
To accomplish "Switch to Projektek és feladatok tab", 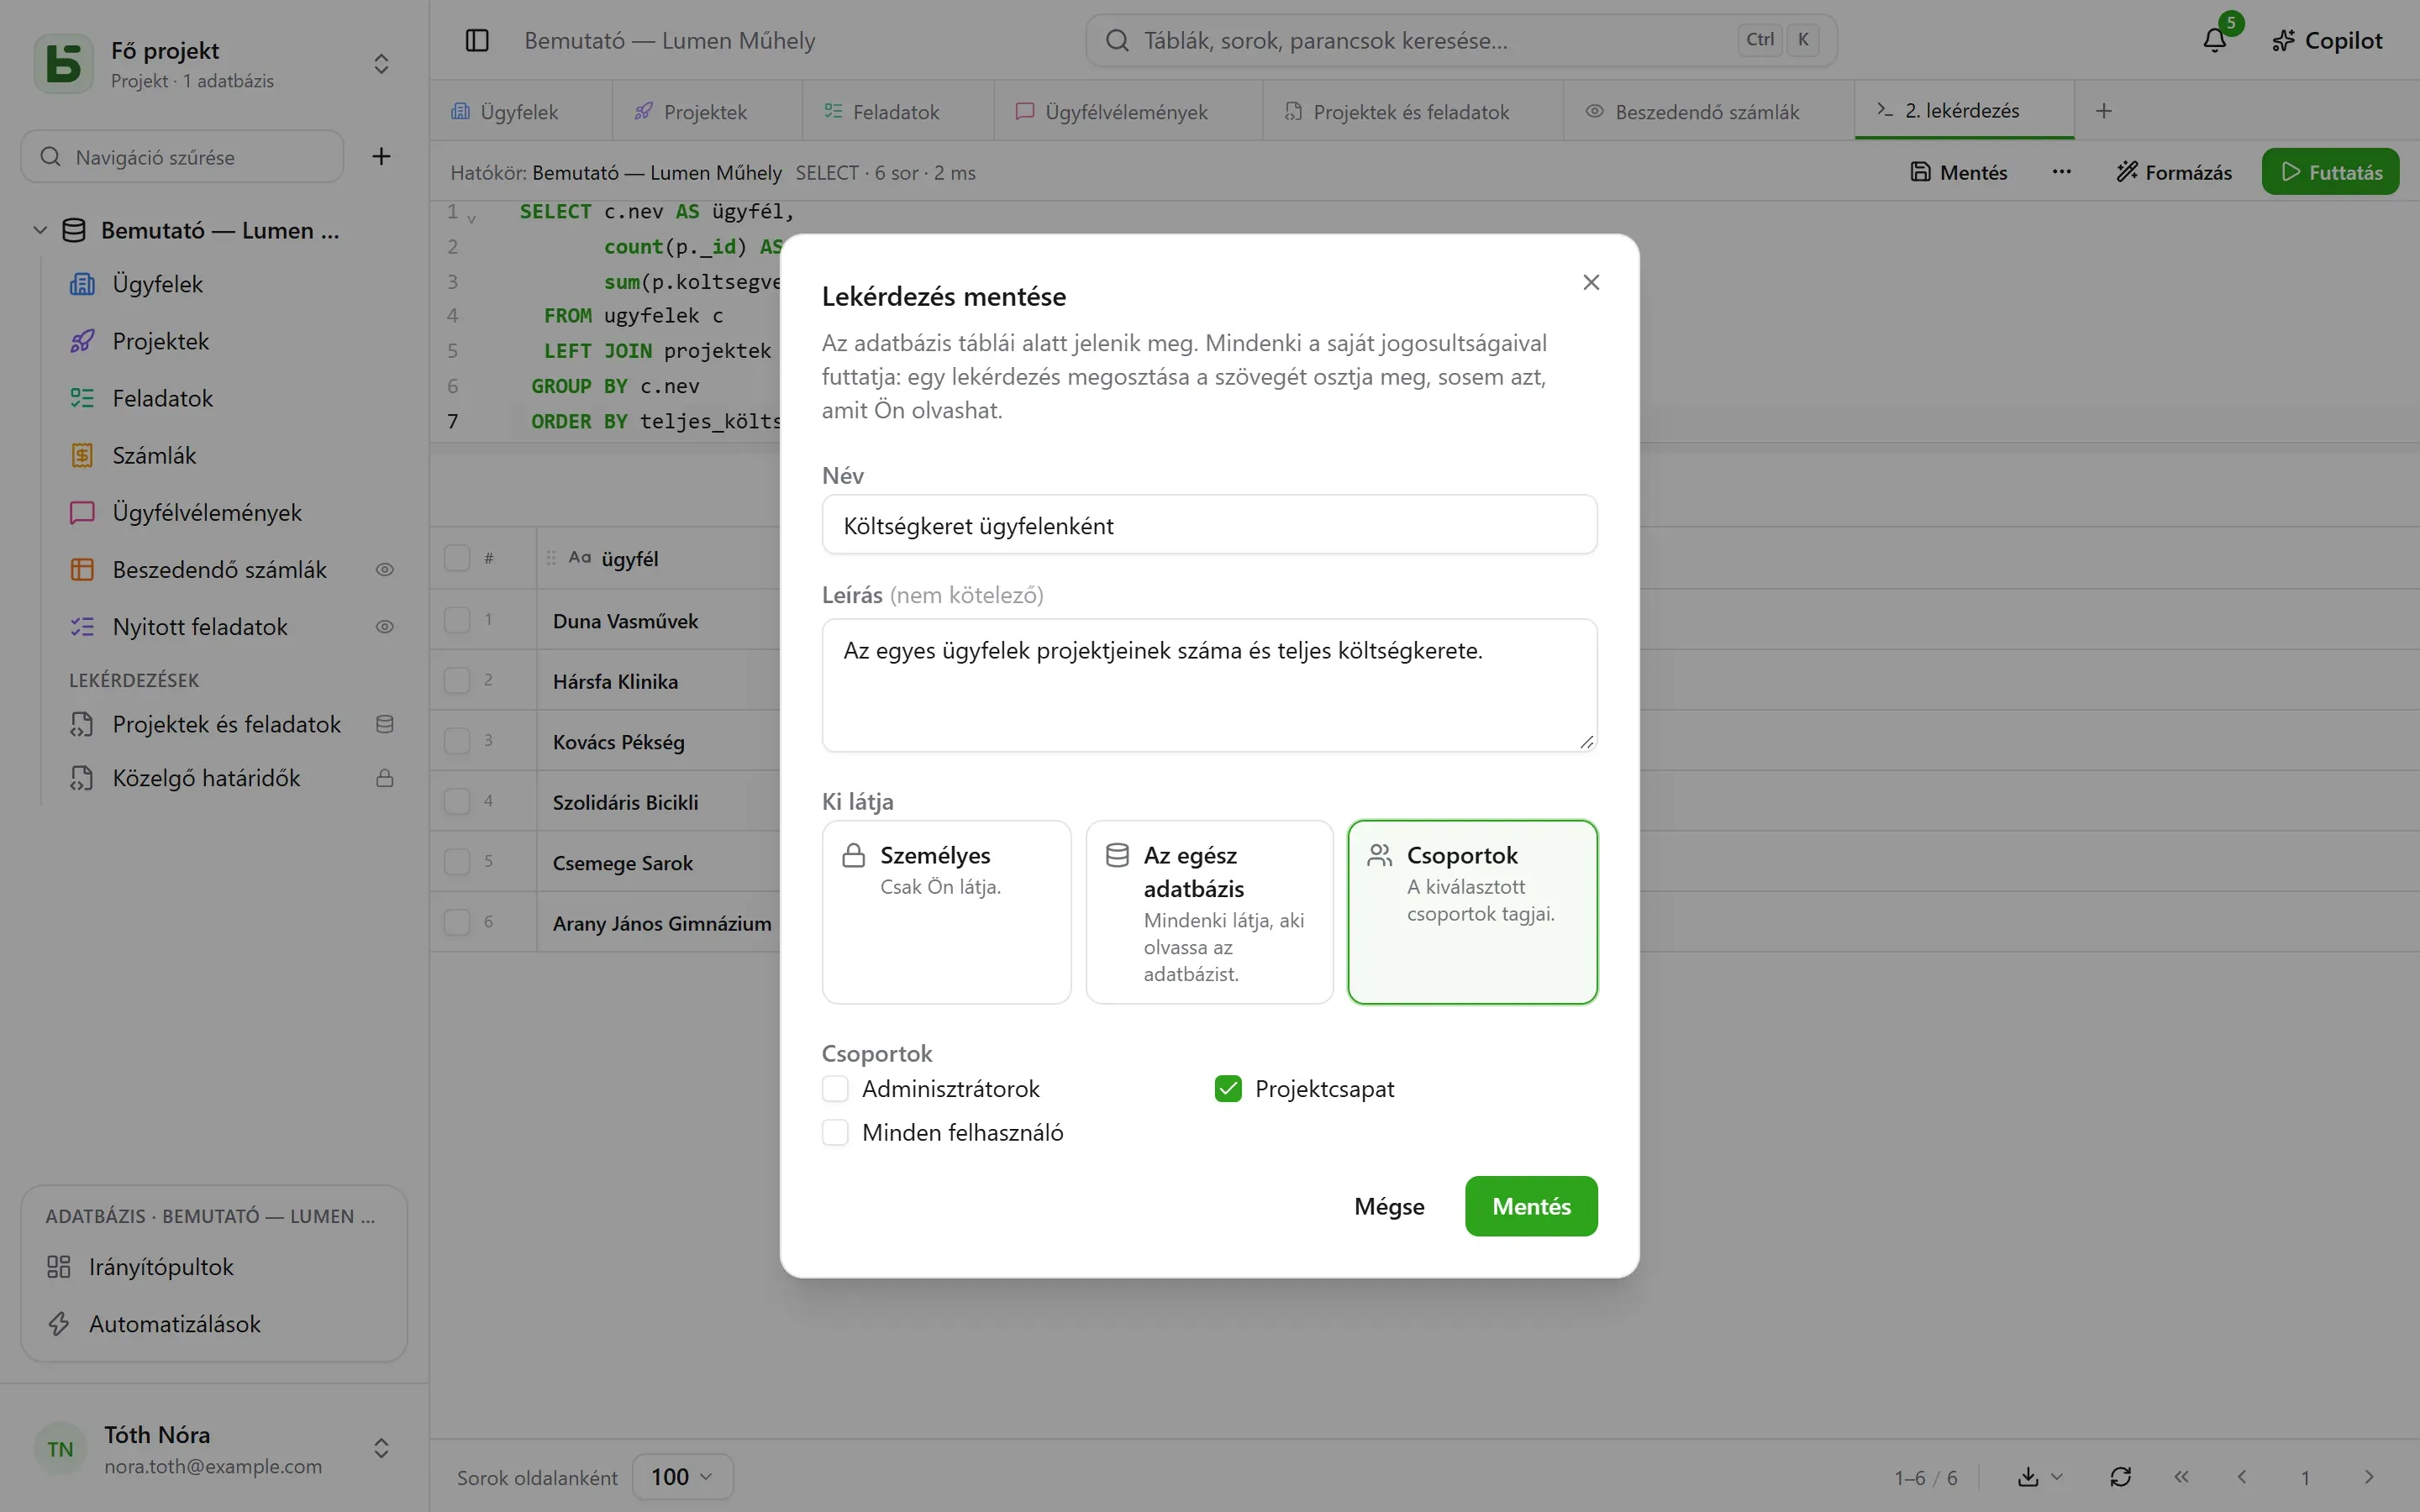I will coord(1412,111).
